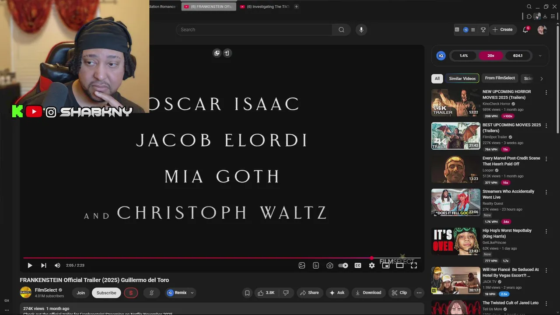Viewport: 560px width, 315px height.
Task: Switch to Investigating The TikTok browser tab
Action: coord(265,7)
